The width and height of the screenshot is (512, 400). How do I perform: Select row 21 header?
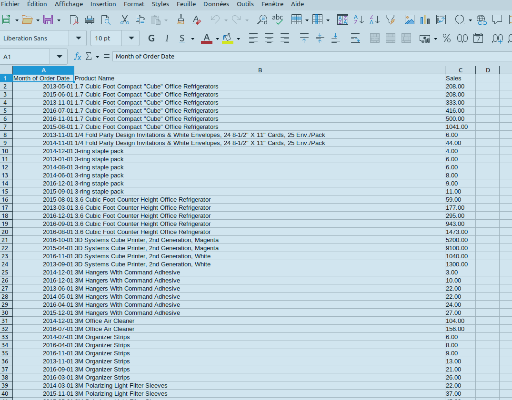tap(5, 240)
